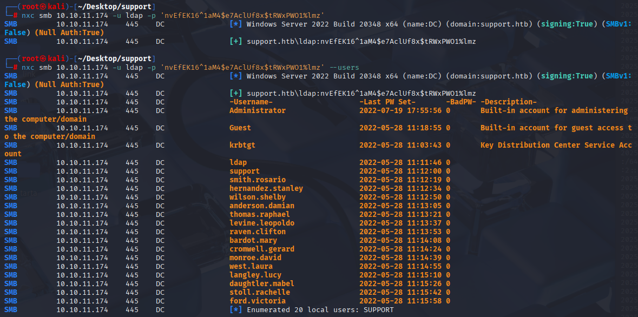Select the 'thomas.raphael' username

coord(260,214)
